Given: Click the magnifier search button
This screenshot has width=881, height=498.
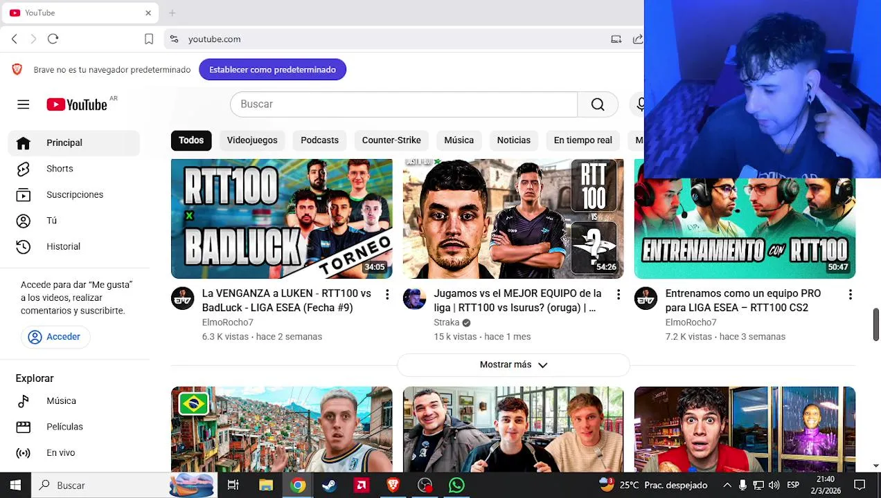Looking at the screenshot, I should pos(598,104).
